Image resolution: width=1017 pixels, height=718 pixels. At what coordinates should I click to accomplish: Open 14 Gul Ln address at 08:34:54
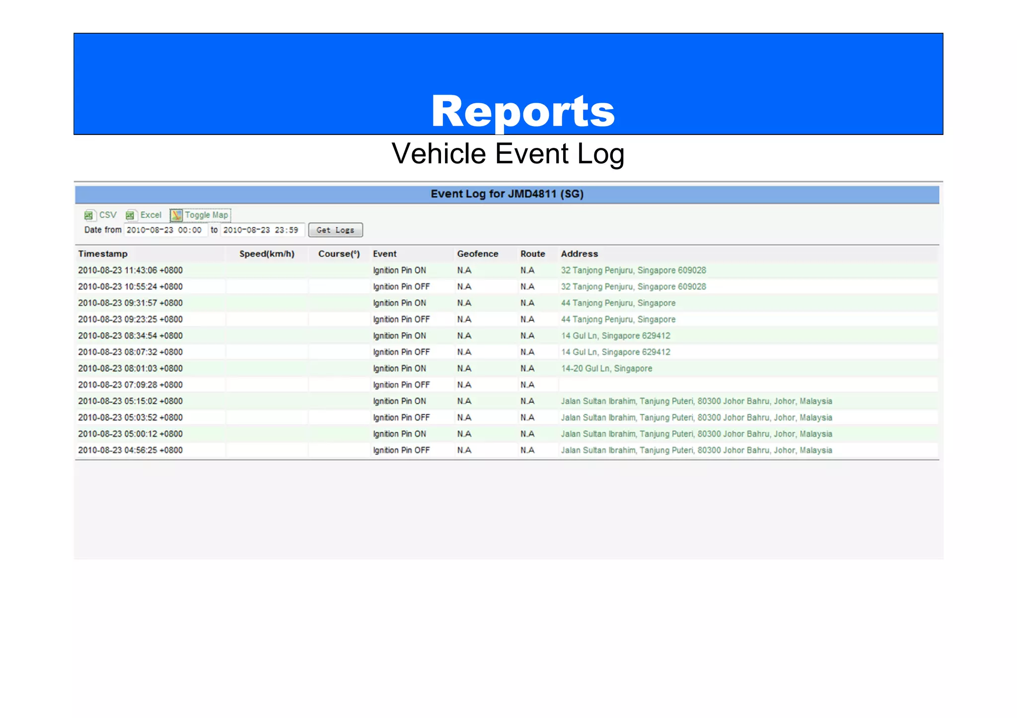pos(616,335)
